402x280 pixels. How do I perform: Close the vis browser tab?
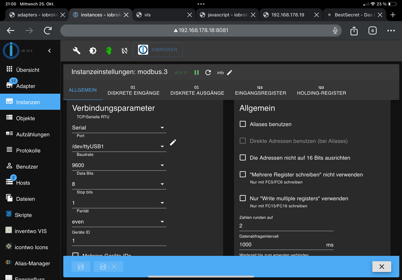point(190,15)
